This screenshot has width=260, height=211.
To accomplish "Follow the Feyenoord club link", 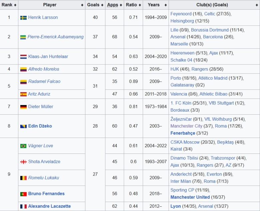I will [x=181, y=14].
